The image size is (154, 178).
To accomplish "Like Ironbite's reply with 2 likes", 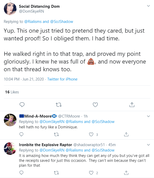I will point(91,173).
